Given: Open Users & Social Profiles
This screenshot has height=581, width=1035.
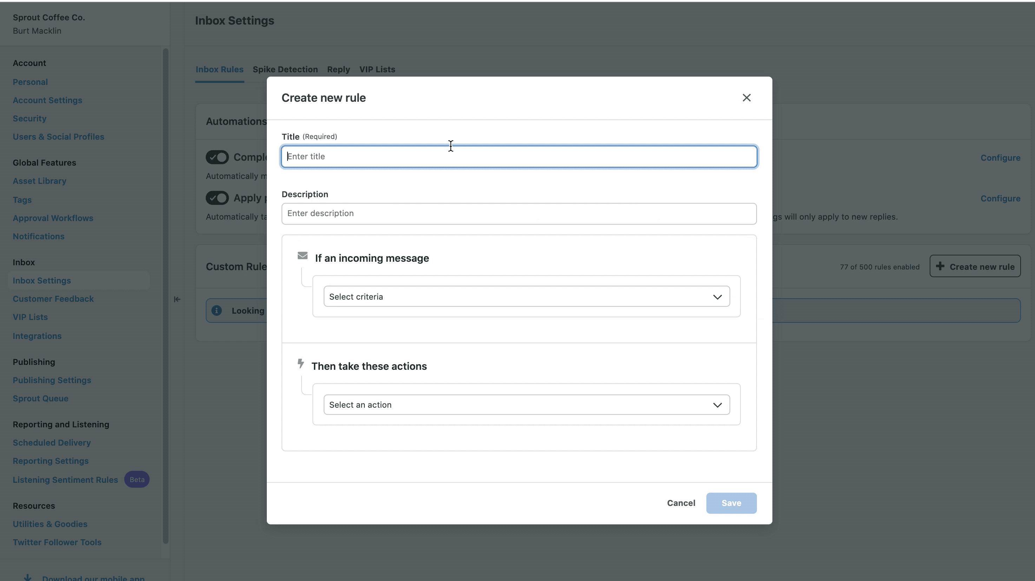Looking at the screenshot, I should [x=58, y=137].
